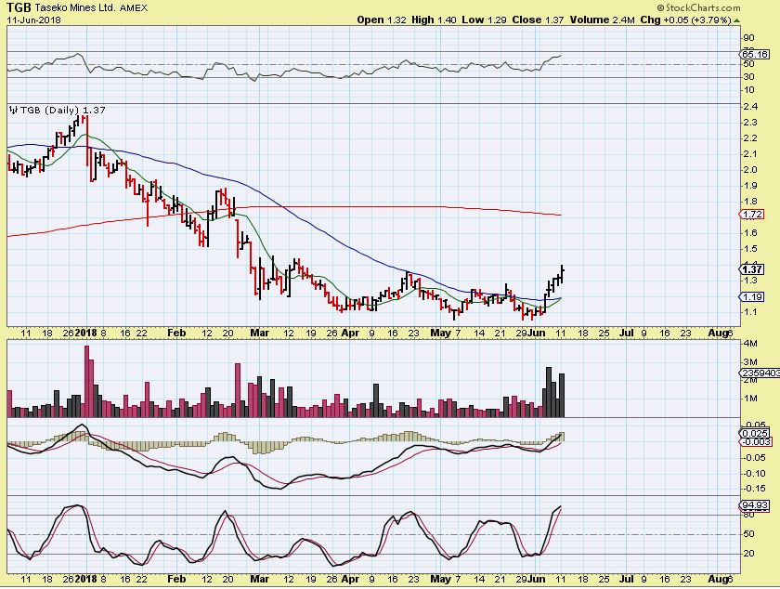The width and height of the screenshot is (780, 589).
Task: Click the latest MACD histogram bar
Action: click(x=563, y=438)
